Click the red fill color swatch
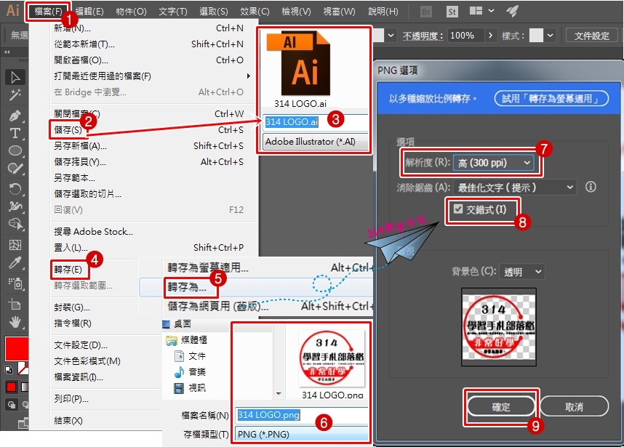 point(16,349)
